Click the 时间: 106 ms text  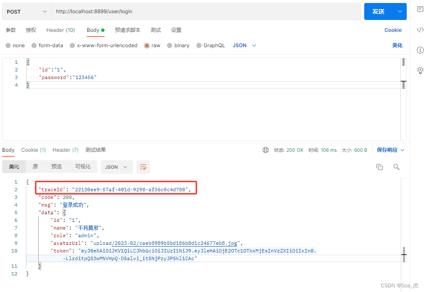(x=323, y=150)
